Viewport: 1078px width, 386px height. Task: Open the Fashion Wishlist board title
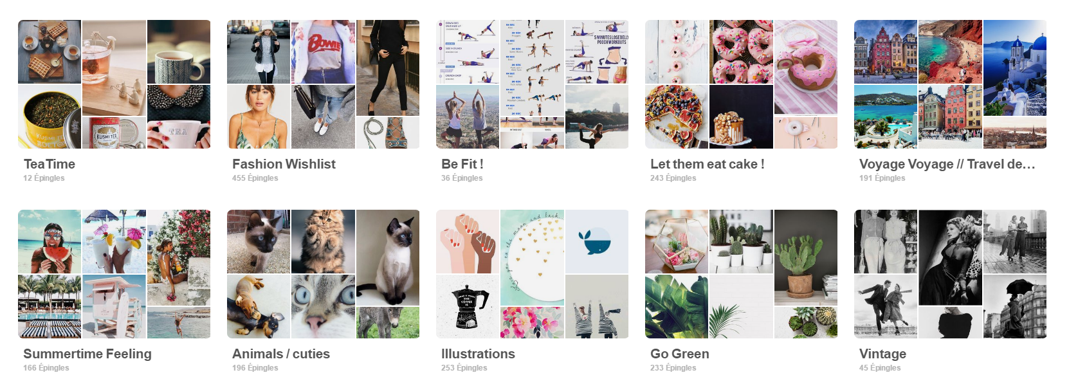284,164
